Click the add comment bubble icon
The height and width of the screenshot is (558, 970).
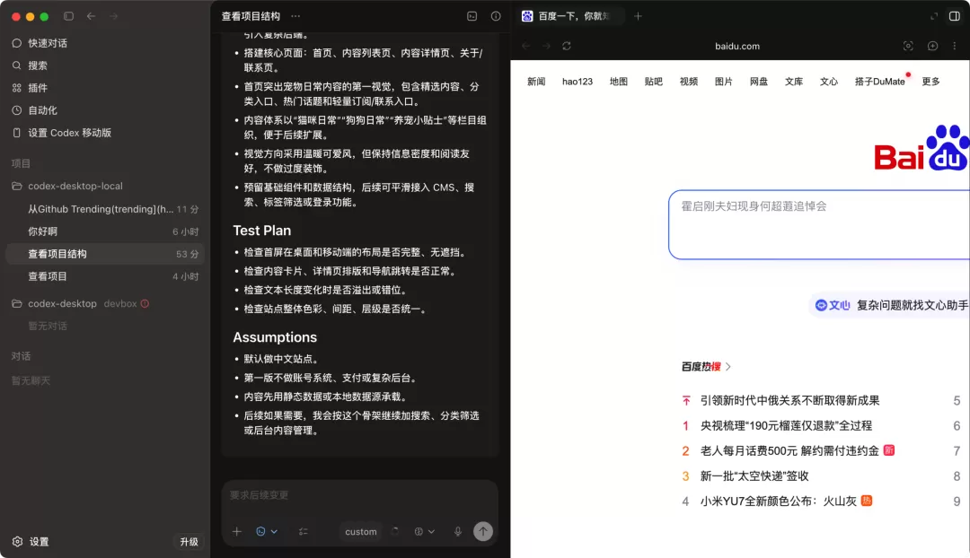pos(933,46)
